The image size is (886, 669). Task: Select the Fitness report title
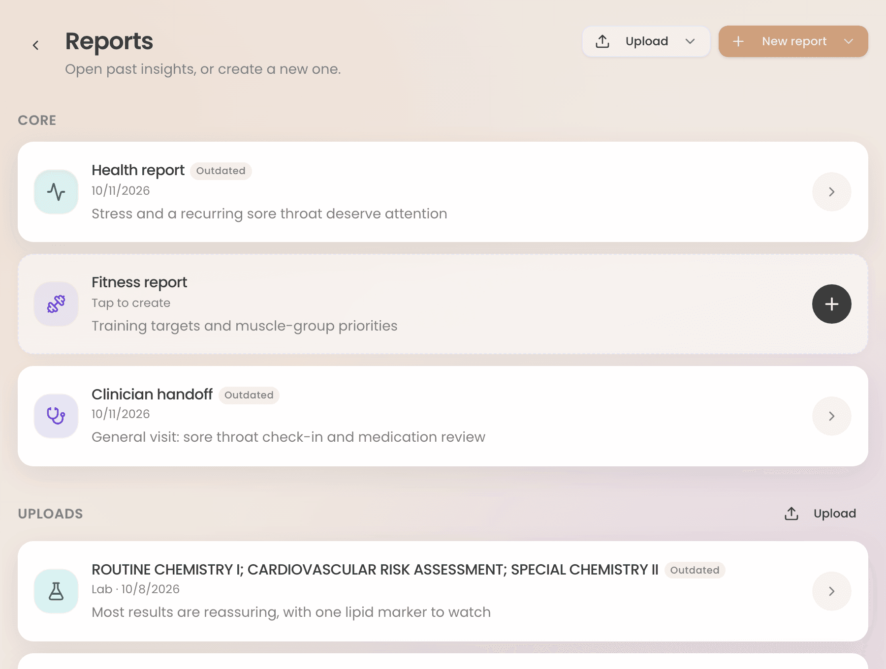[x=139, y=282]
